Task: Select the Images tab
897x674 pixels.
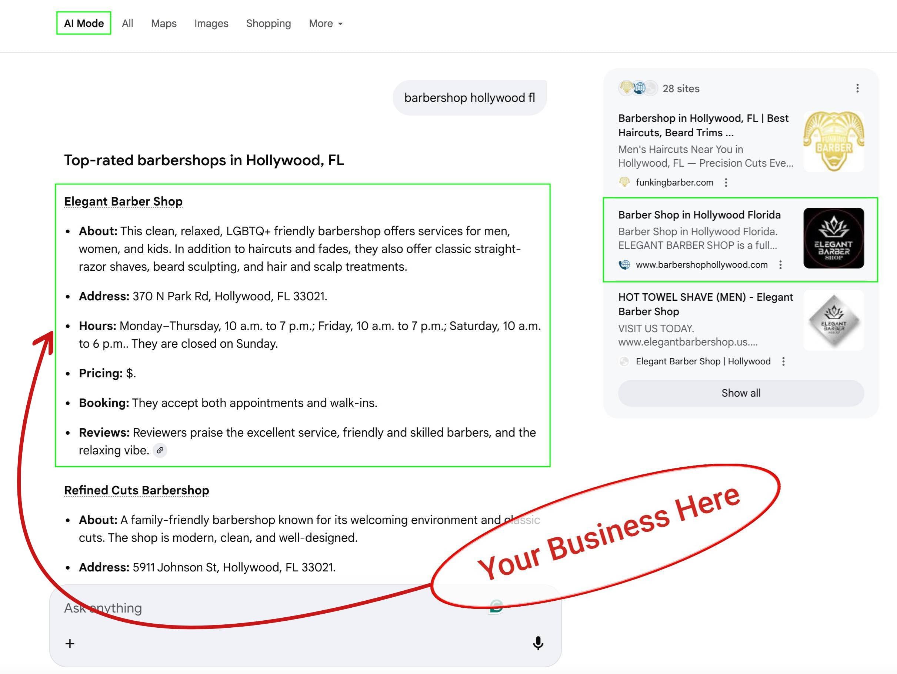Action: tap(211, 24)
